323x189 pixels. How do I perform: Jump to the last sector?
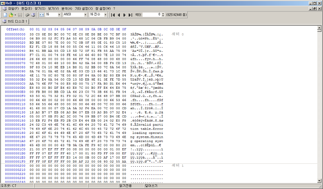(x=130, y=15)
